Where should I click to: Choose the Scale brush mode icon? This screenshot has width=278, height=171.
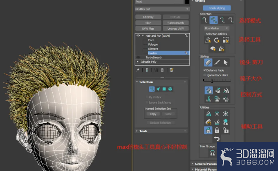click(x=226, y=99)
